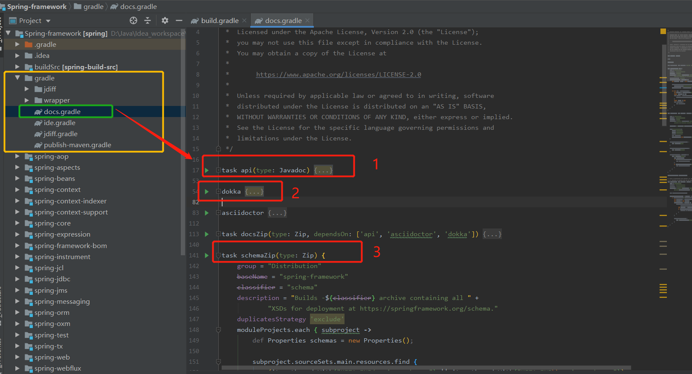Viewport: 692px width, 374px height.
Task: Expand the wrapper folder
Action: [27, 100]
